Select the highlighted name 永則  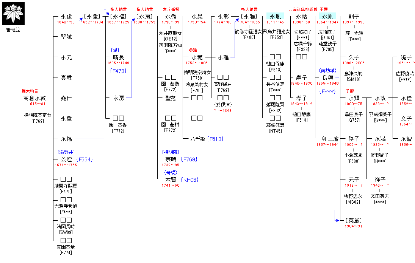tap(327, 17)
